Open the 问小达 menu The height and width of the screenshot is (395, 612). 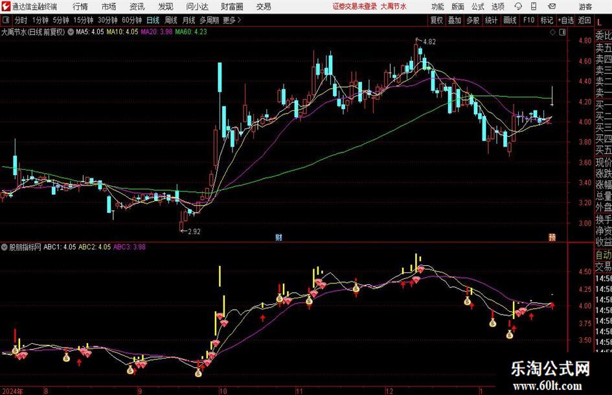point(197,6)
